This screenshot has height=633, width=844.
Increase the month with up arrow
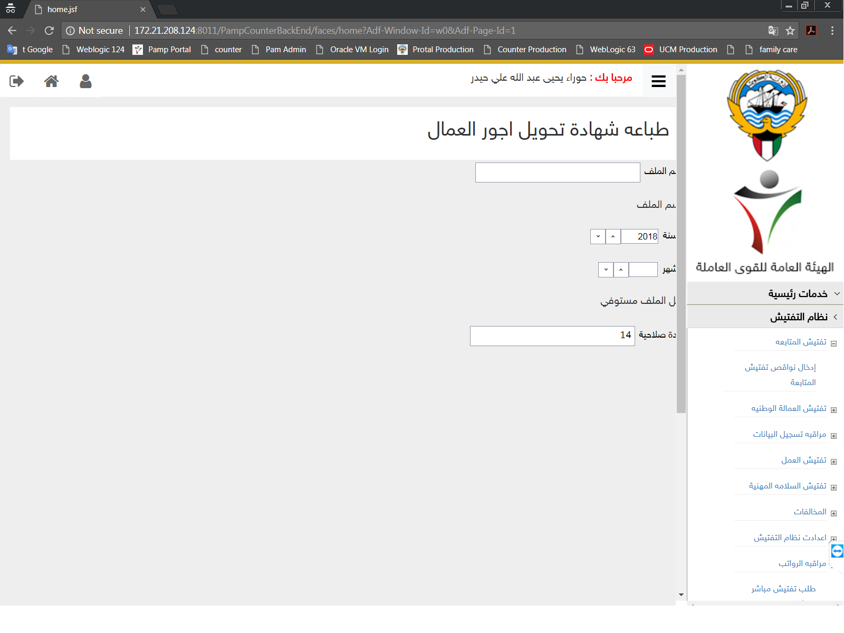(x=621, y=270)
